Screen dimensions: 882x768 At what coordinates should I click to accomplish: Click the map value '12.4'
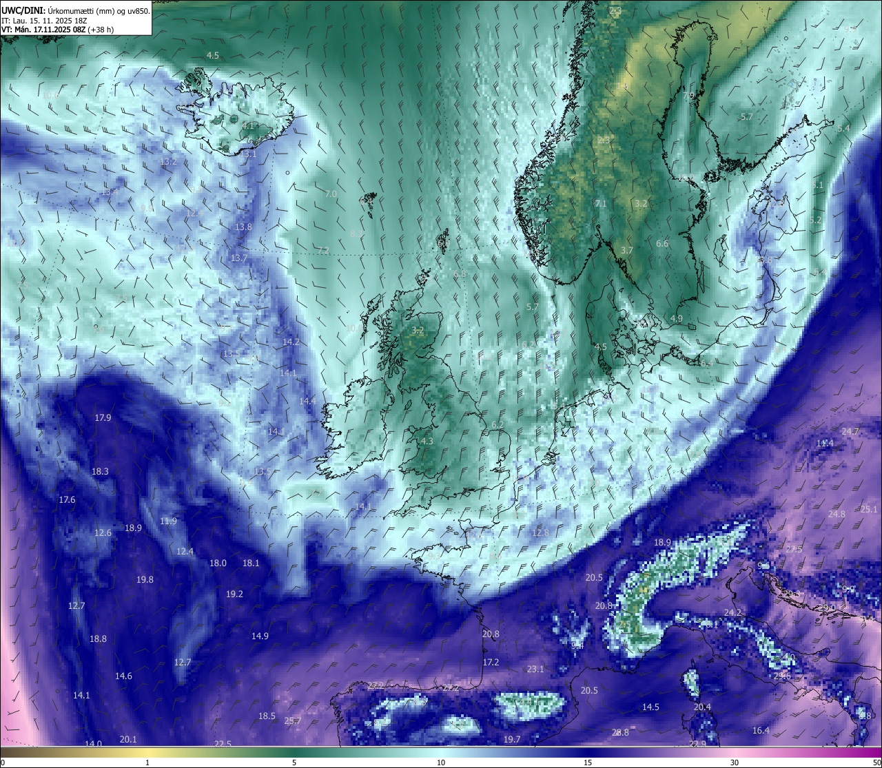185,551
